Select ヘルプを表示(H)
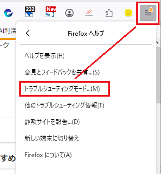This screenshot has height=174, width=161. click(86, 56)
